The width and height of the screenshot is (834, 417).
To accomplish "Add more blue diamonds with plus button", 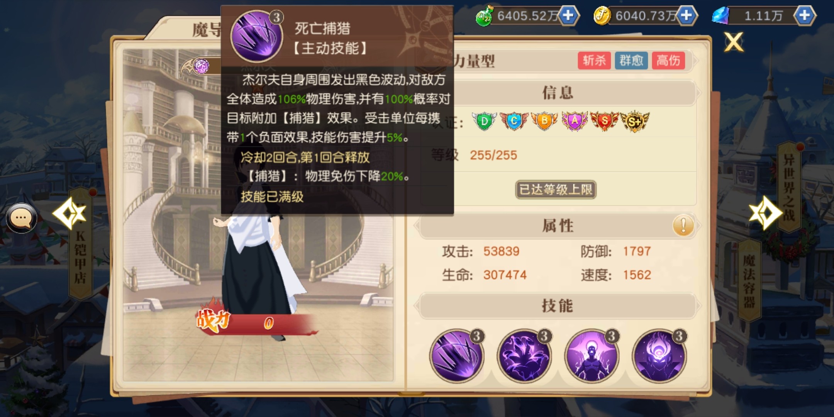I will tap(804, 16).
